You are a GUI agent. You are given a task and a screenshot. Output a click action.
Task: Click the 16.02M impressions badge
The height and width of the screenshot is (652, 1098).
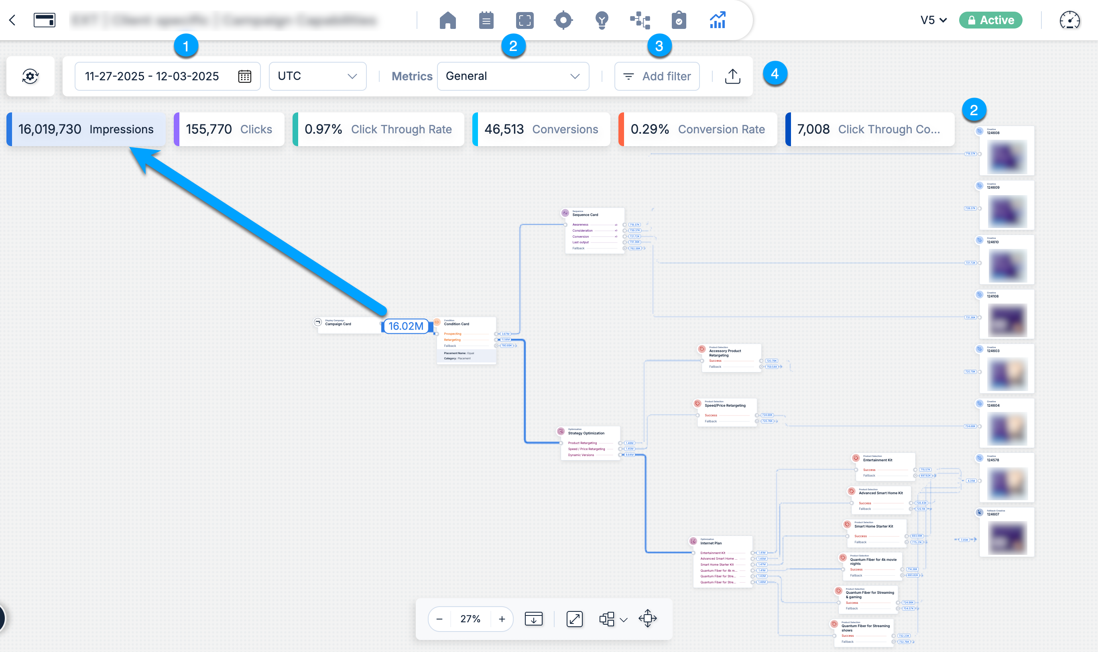tap(406, 326)
